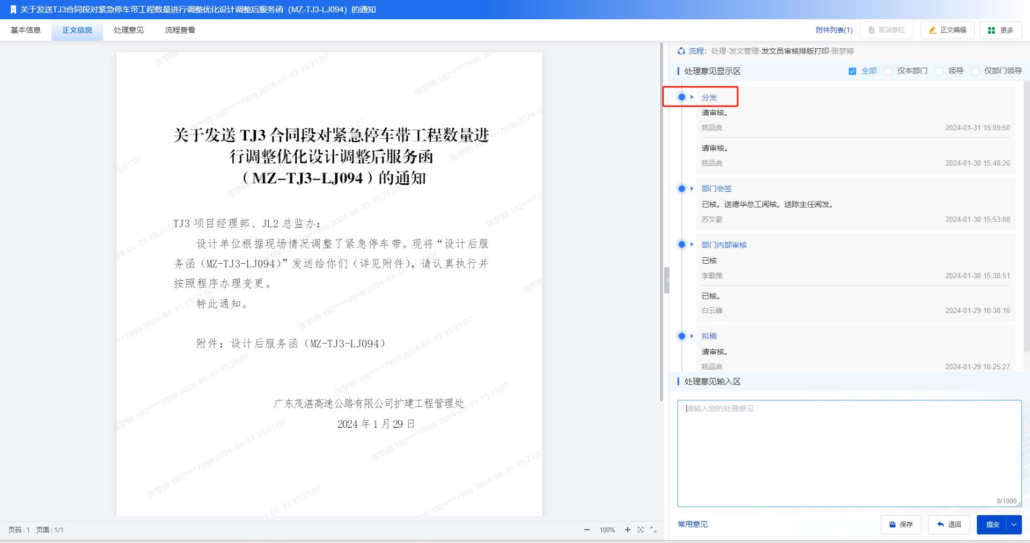The height and width of the screenshot is (543, 1030).
Task: Click the timeline dot for 部门内部审核
Action: [x=682, y=244]
